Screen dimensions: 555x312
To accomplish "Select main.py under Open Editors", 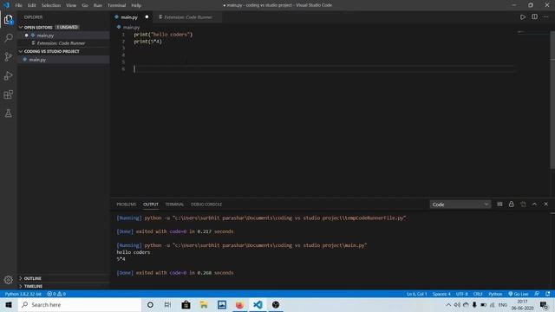I will (x=63, y=36).
